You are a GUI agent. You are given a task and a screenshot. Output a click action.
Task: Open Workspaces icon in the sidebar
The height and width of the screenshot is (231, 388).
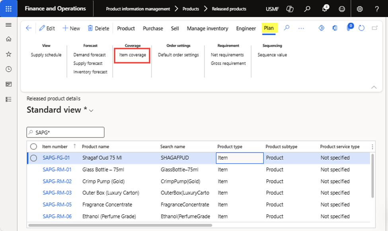[8, 84]
